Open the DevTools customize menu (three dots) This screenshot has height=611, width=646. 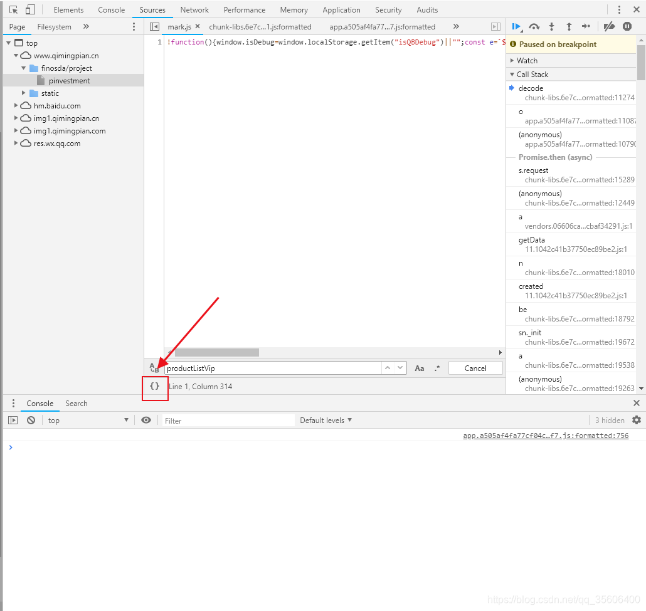coord(619,10)
